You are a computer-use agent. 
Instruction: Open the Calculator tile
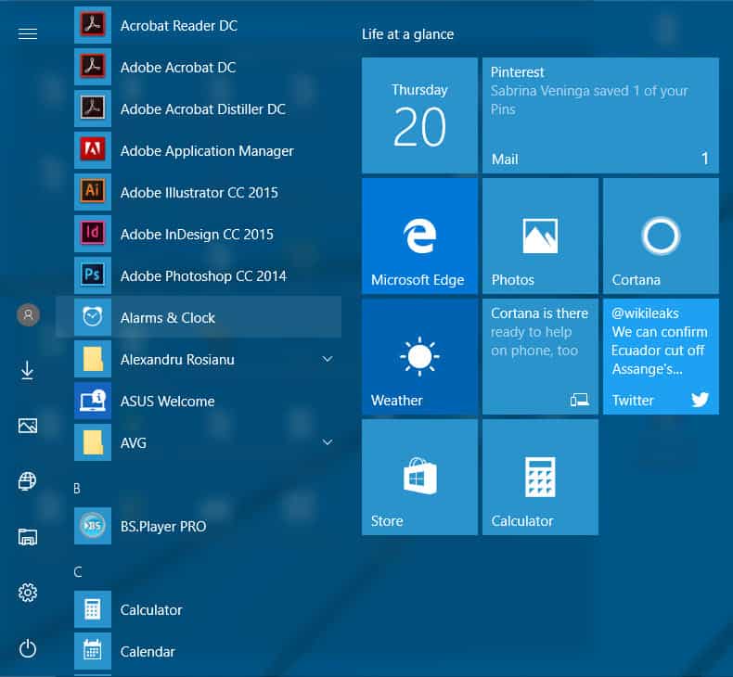click(540, 477)
